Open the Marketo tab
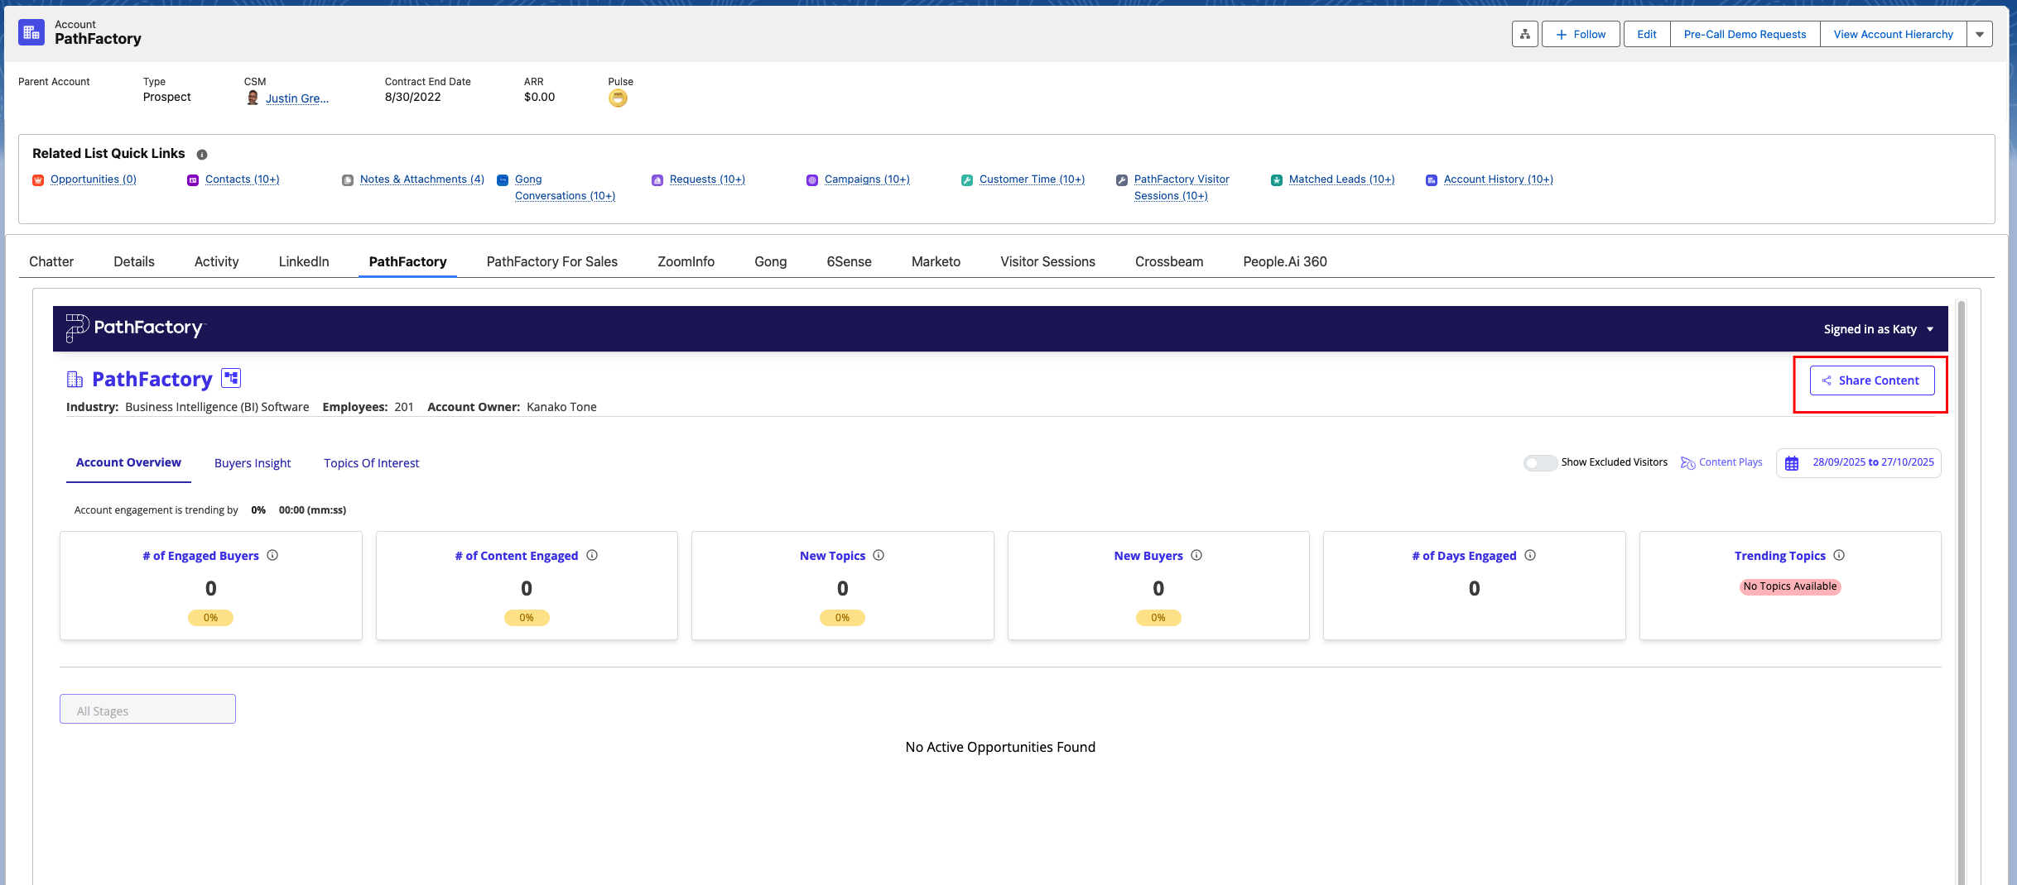 click(936, 262)
